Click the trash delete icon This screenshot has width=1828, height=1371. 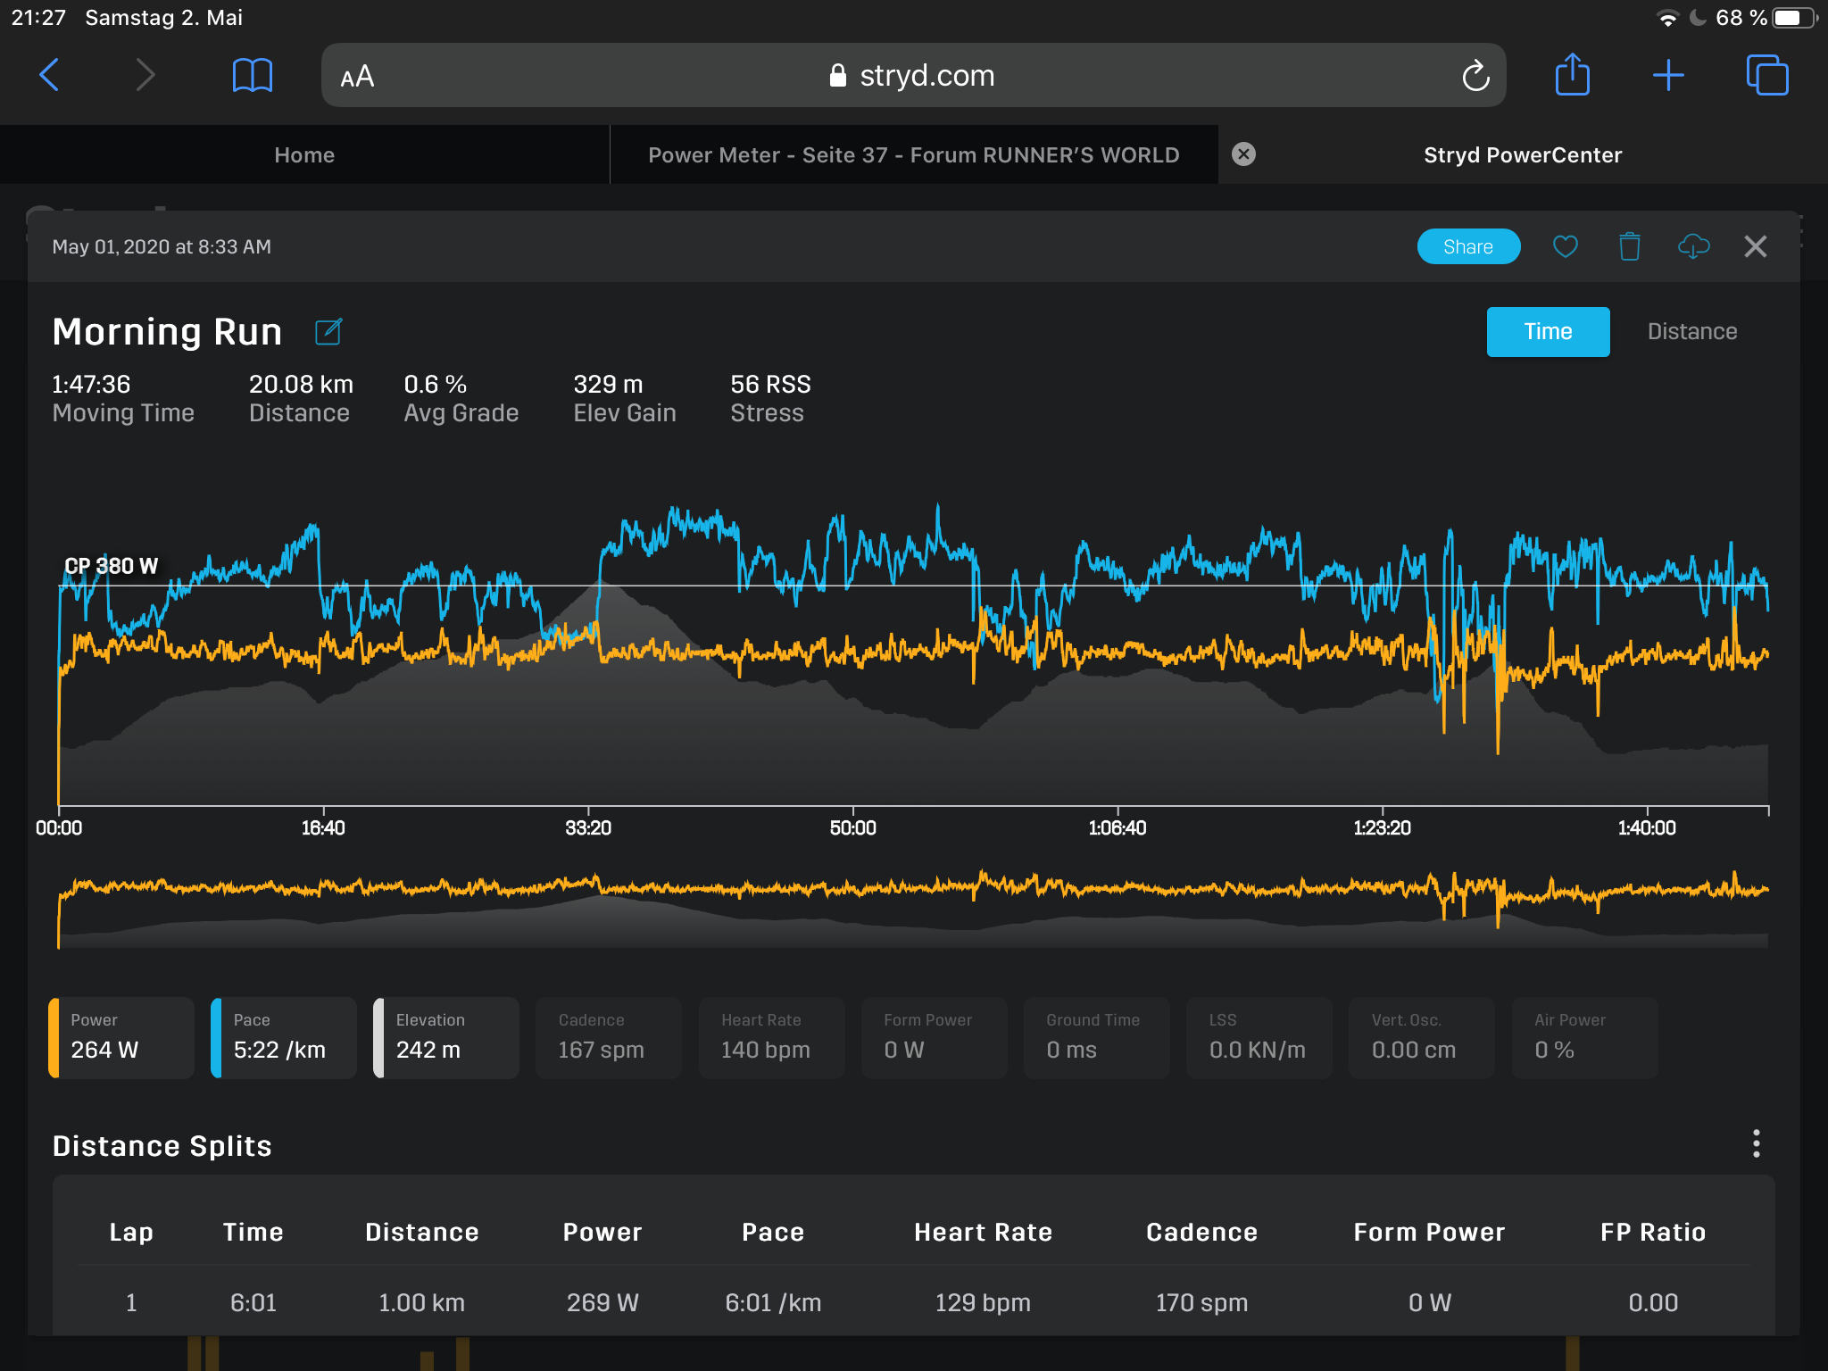click(1629, 246)
